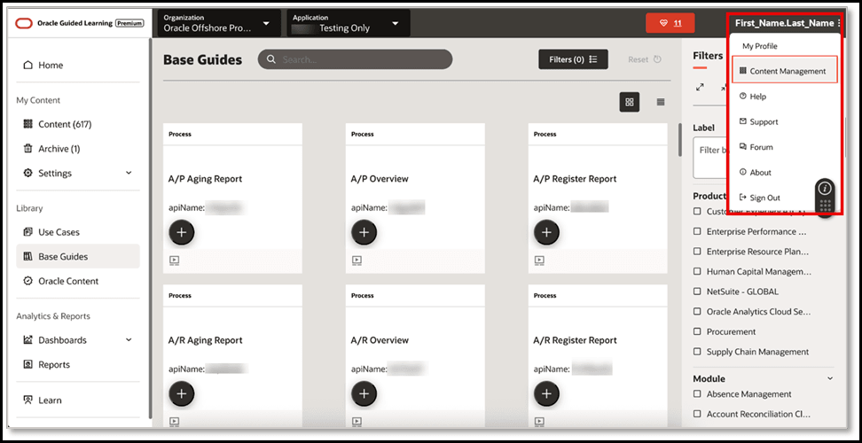Click the Filters panel heading tab
The image size is (862, 443).
[708, 56]
